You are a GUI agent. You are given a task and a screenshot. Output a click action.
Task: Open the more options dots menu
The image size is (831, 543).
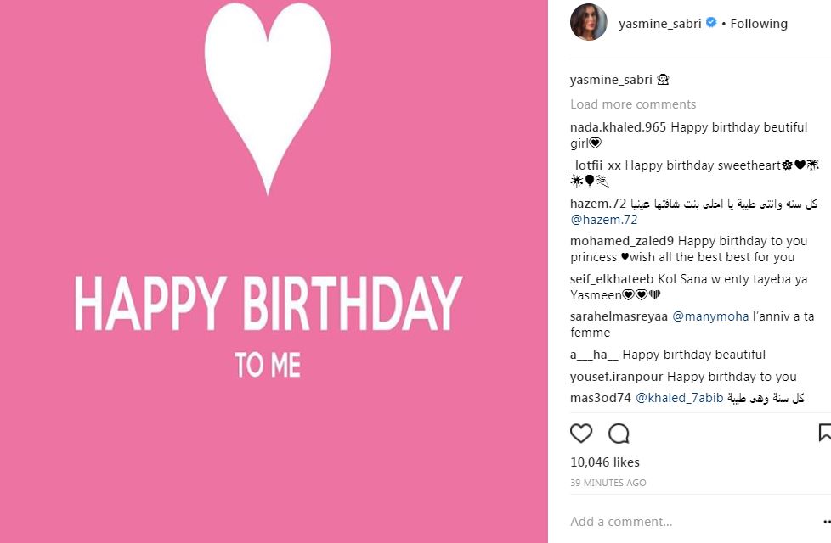click(826, 522)
